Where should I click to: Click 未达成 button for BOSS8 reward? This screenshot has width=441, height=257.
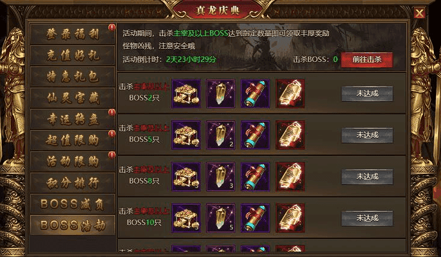point(367,176)
